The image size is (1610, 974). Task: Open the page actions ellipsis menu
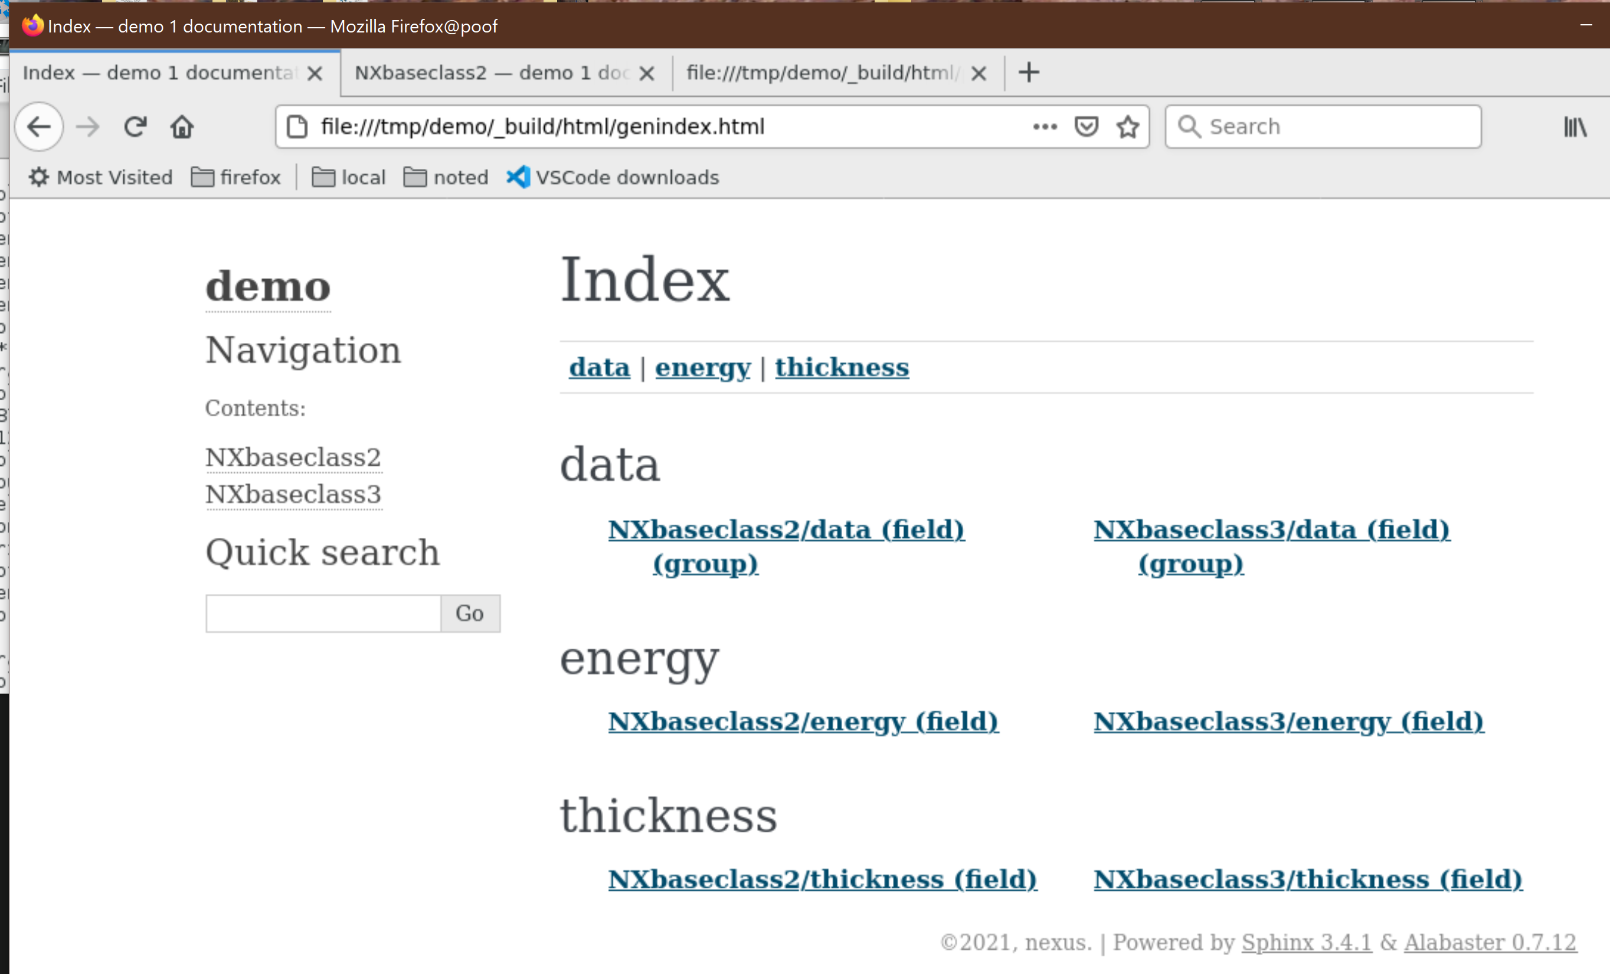[1045, 126]
